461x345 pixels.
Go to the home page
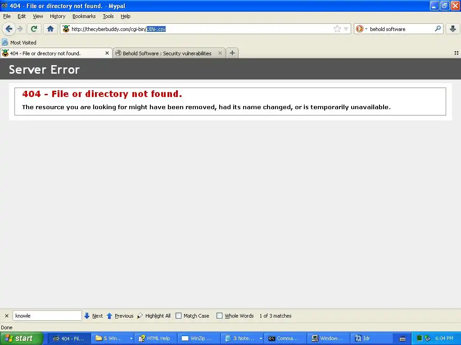click(50, 29)
